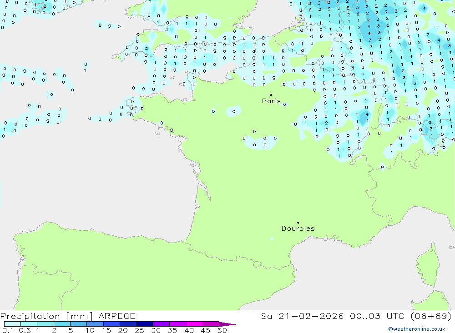This screenshot has width=455, height=333.
Task: Click the "(06+69)" forecast run text
Action: 431,316
